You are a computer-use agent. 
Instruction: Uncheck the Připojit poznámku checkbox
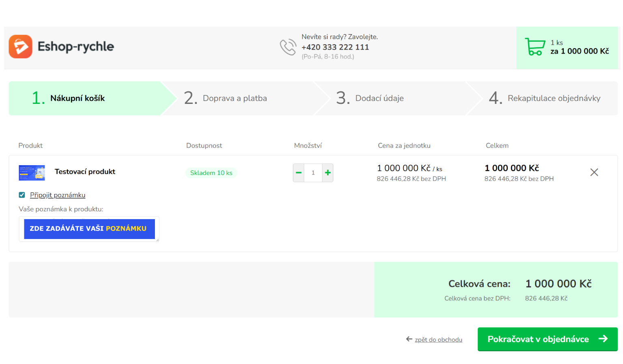(x=22, y=195)
